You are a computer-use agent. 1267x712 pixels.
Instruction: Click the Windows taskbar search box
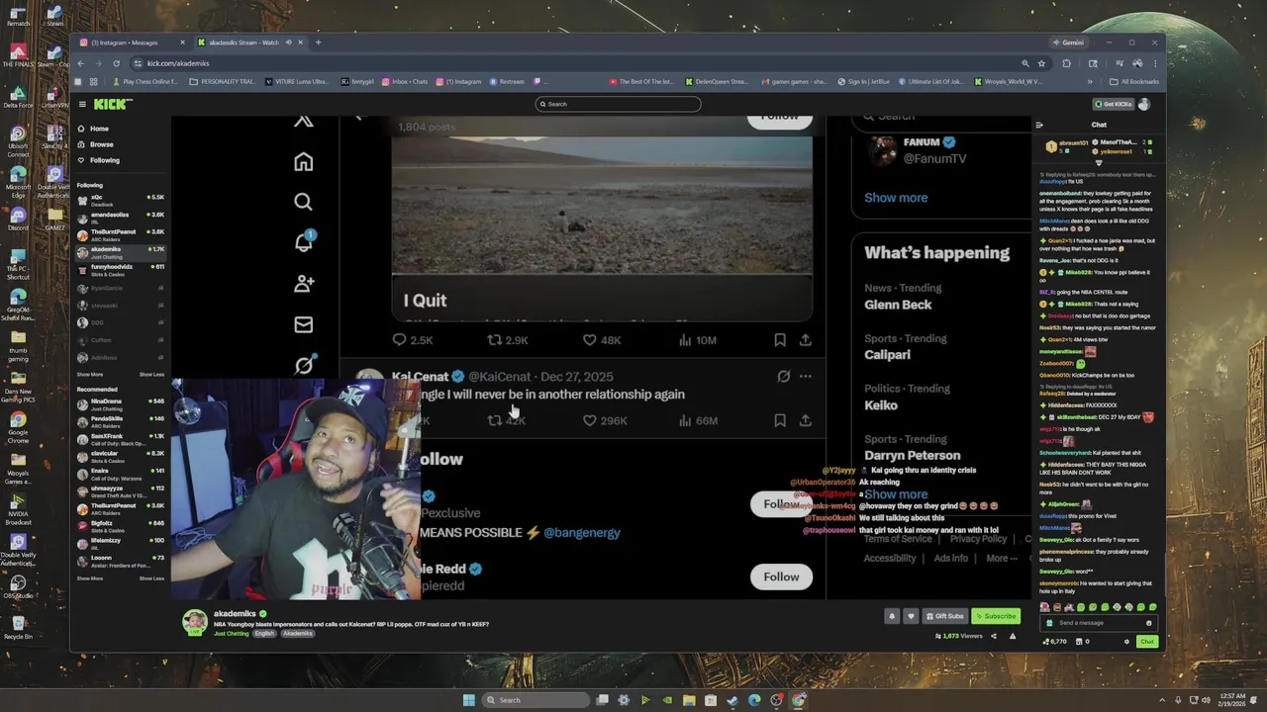[535, 700]
